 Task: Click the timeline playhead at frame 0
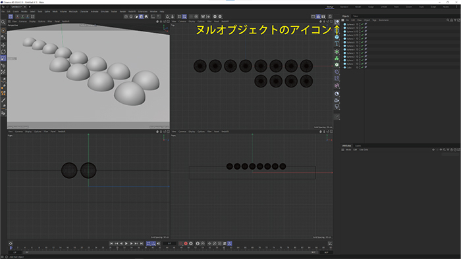click(x=11, y=248)
